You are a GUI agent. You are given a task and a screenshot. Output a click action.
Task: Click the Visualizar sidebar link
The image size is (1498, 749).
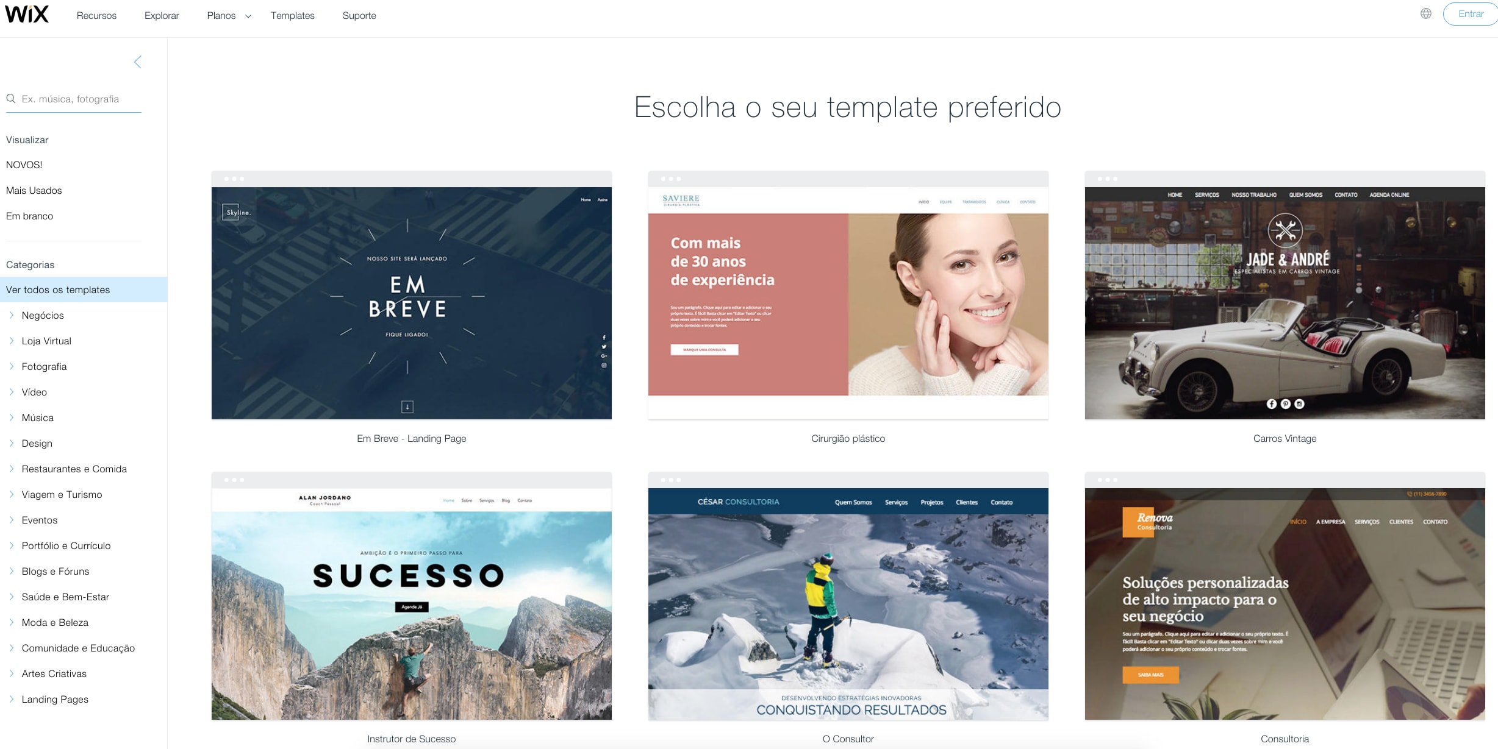click(x=27, y=140)
